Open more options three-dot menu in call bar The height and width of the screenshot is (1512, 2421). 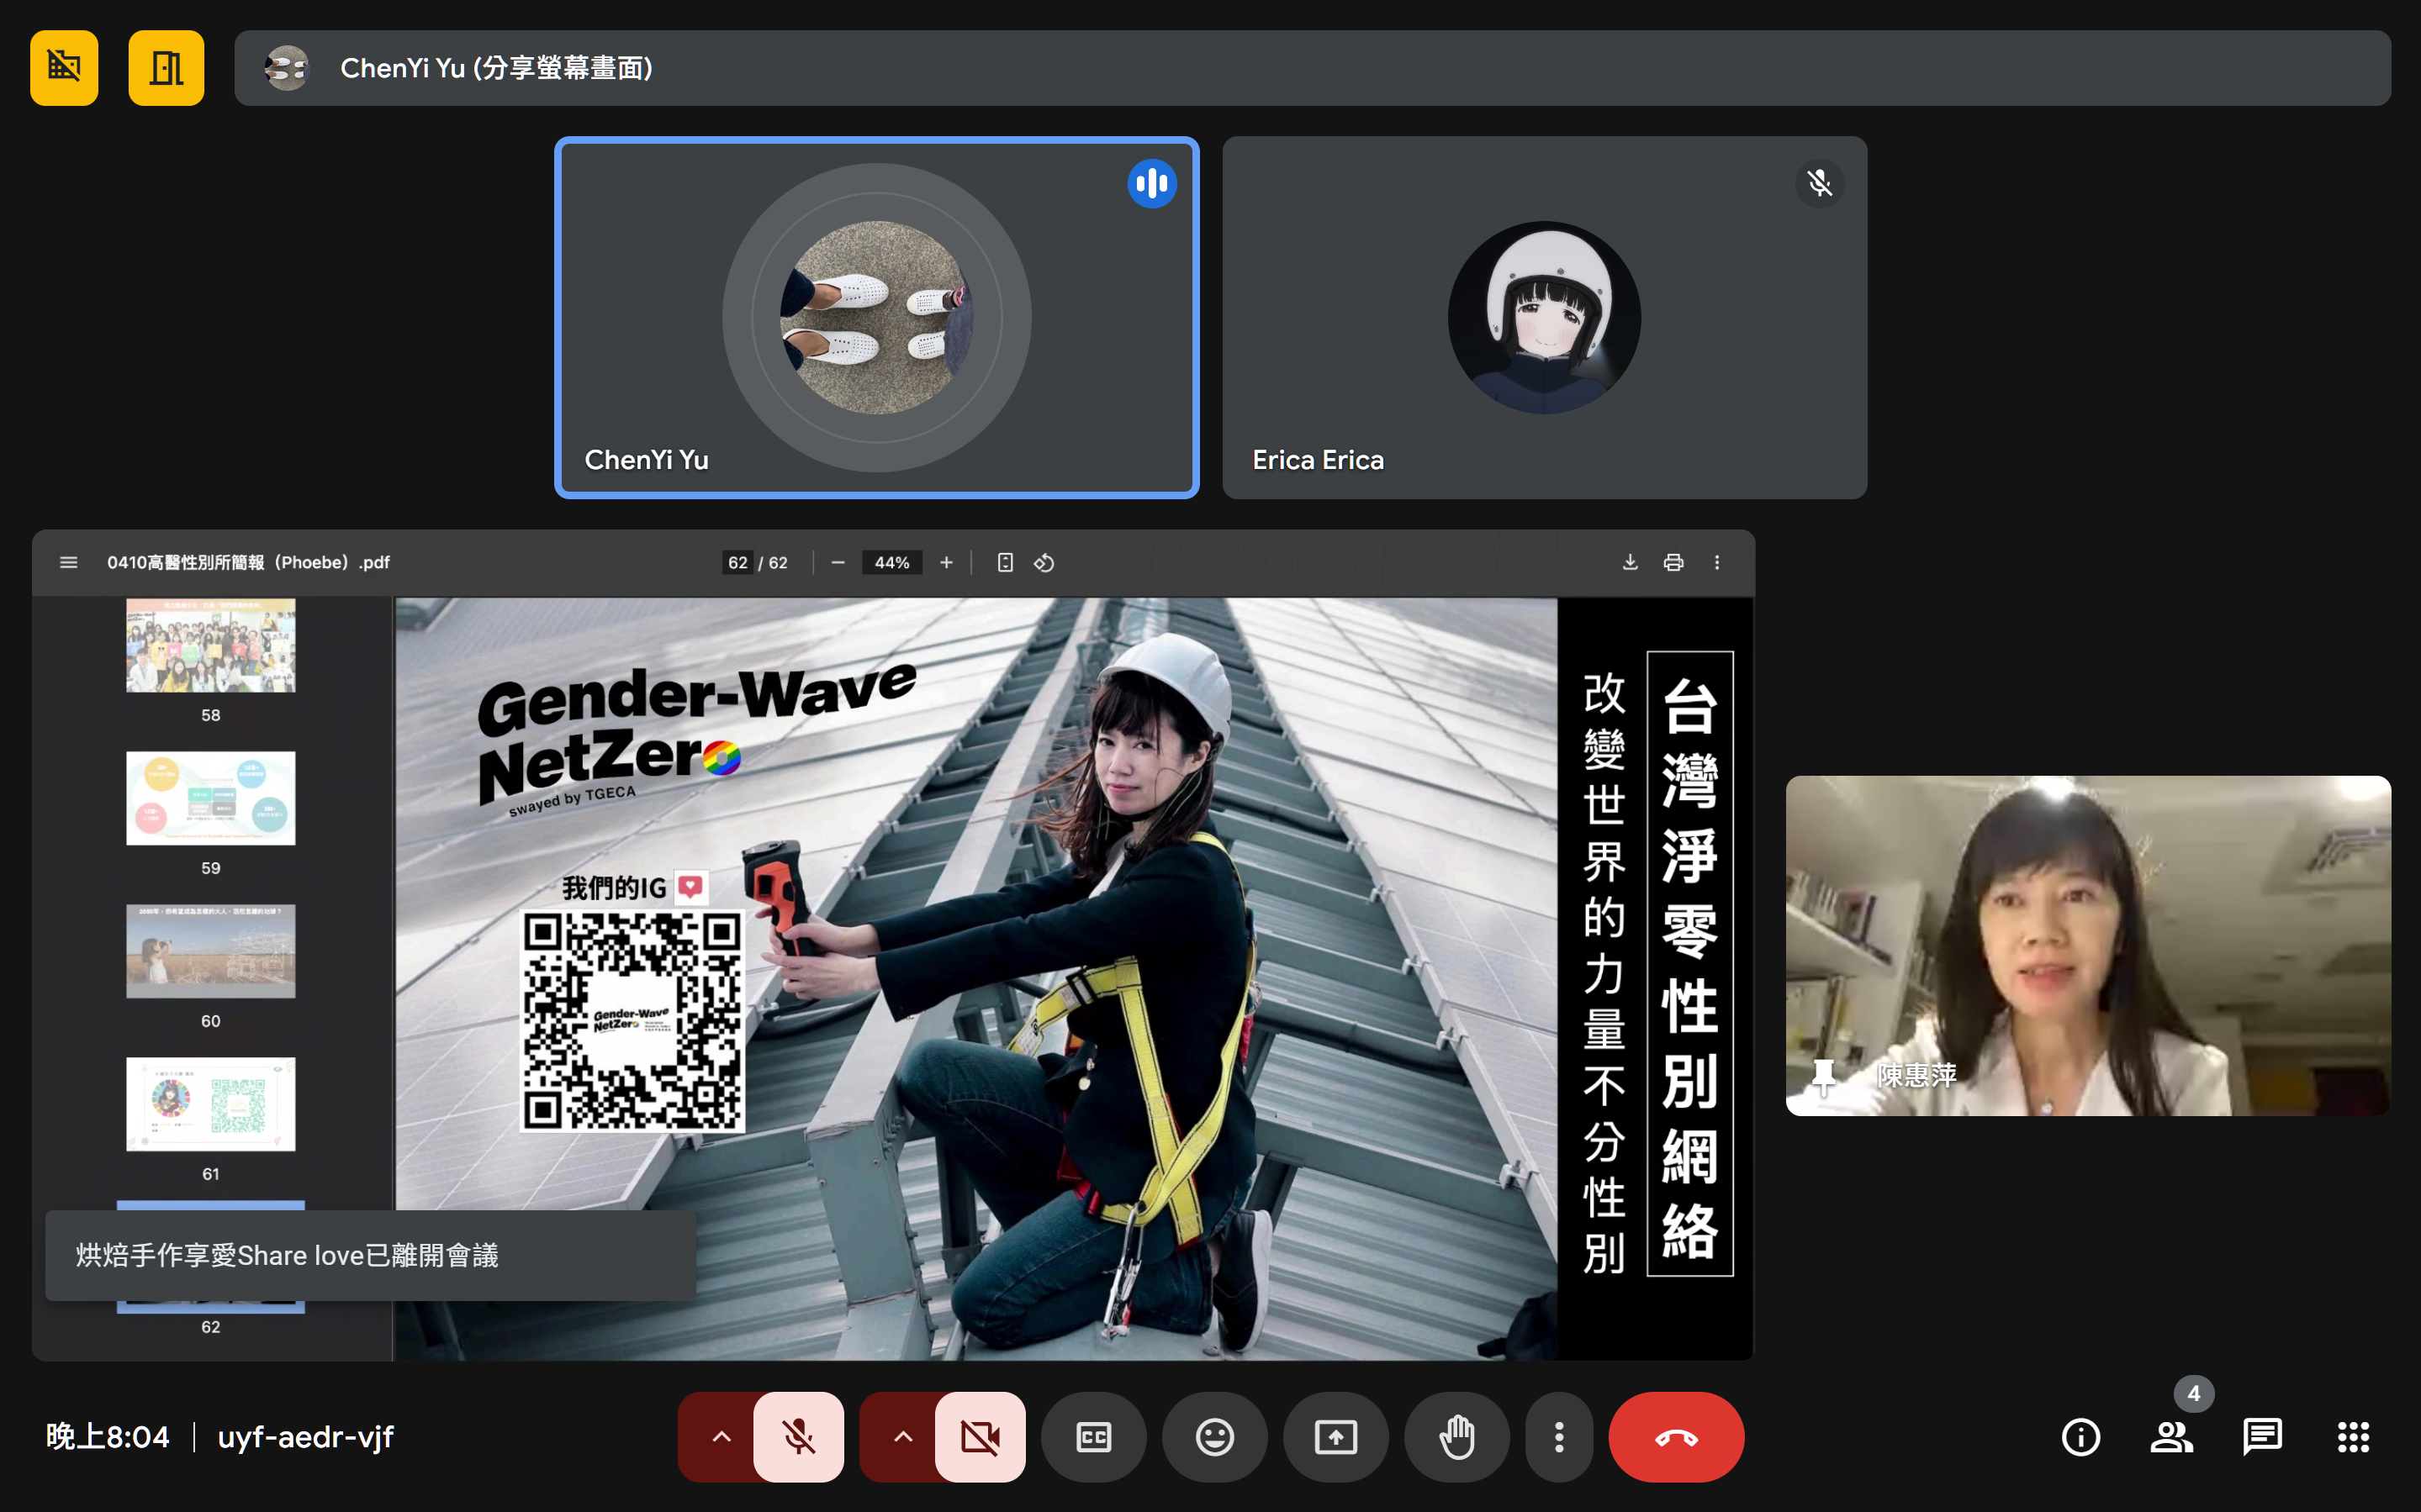click(x=1559, y=1437)
